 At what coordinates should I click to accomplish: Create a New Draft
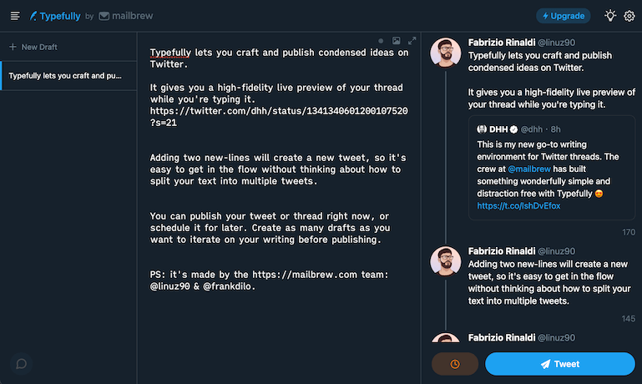coord(33,47)
